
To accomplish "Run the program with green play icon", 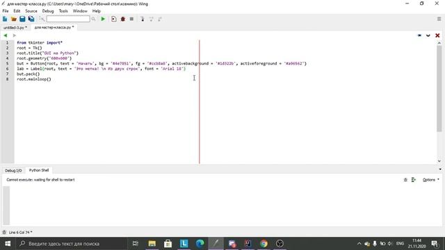I will coord(103,19).
